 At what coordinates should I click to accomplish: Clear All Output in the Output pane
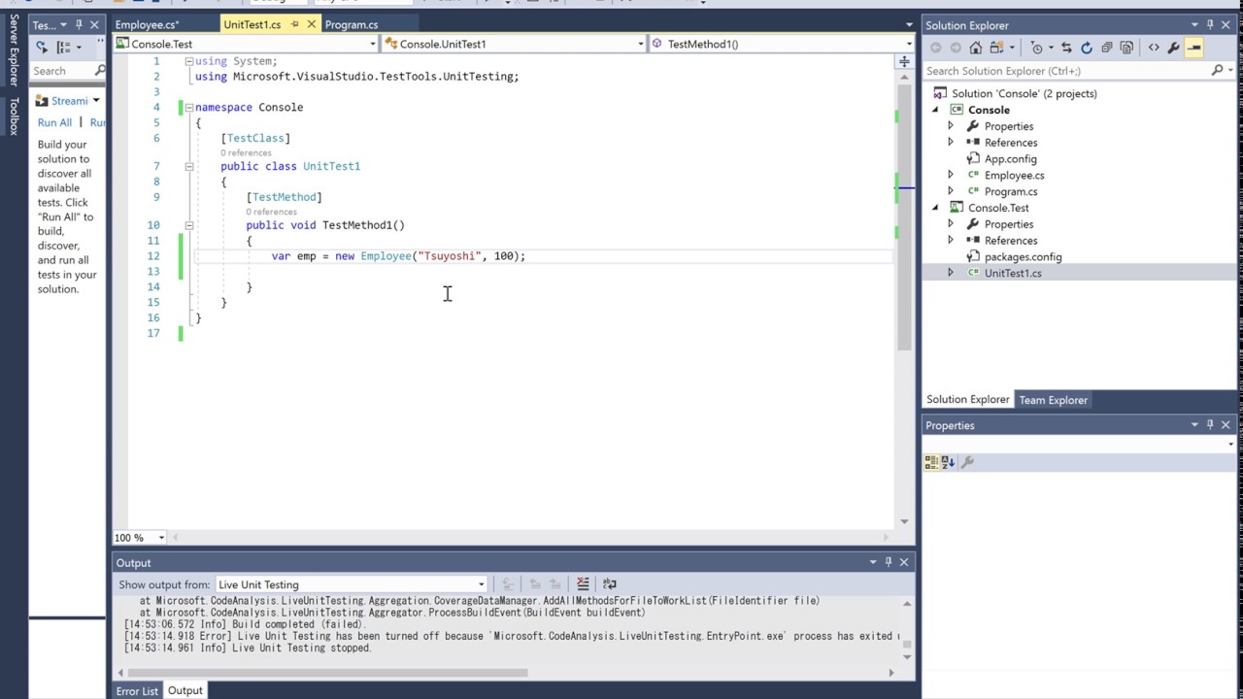click(x=583, y=583)
